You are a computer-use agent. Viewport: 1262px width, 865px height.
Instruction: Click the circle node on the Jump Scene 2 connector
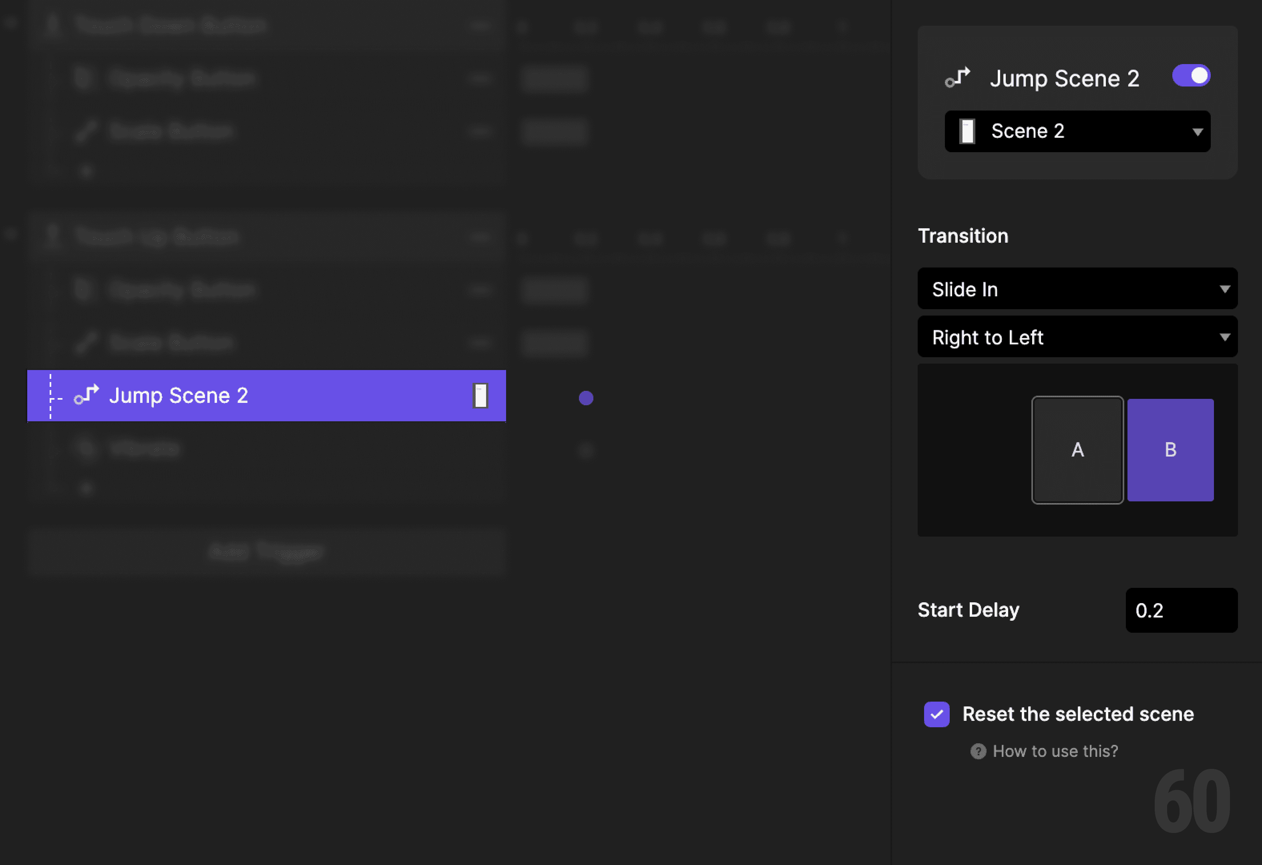(586, 398)
